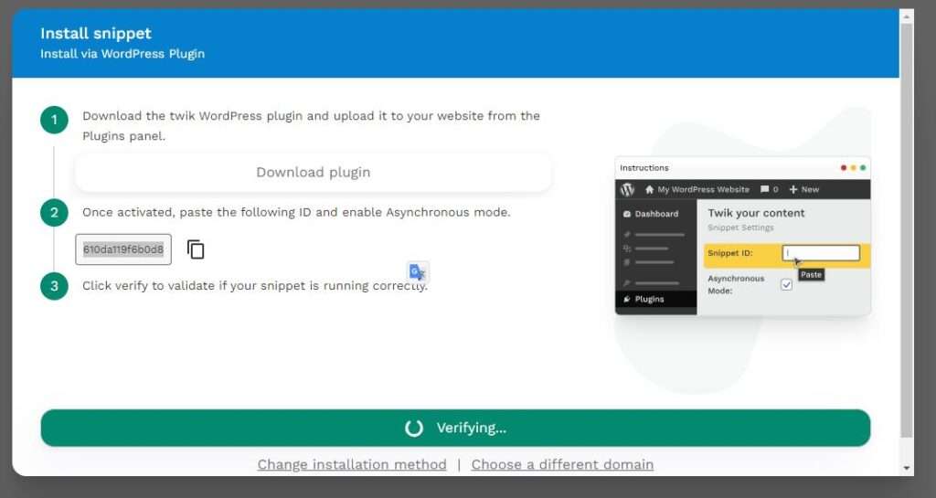Click the Snippet ID field in illustration
Screen dimensions: 936x498
point(821,253)
